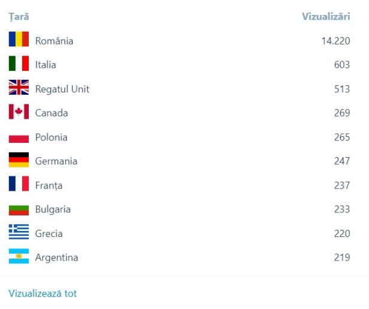Click the Franța country label
This screenshot has height=309, width=369.
49,185
